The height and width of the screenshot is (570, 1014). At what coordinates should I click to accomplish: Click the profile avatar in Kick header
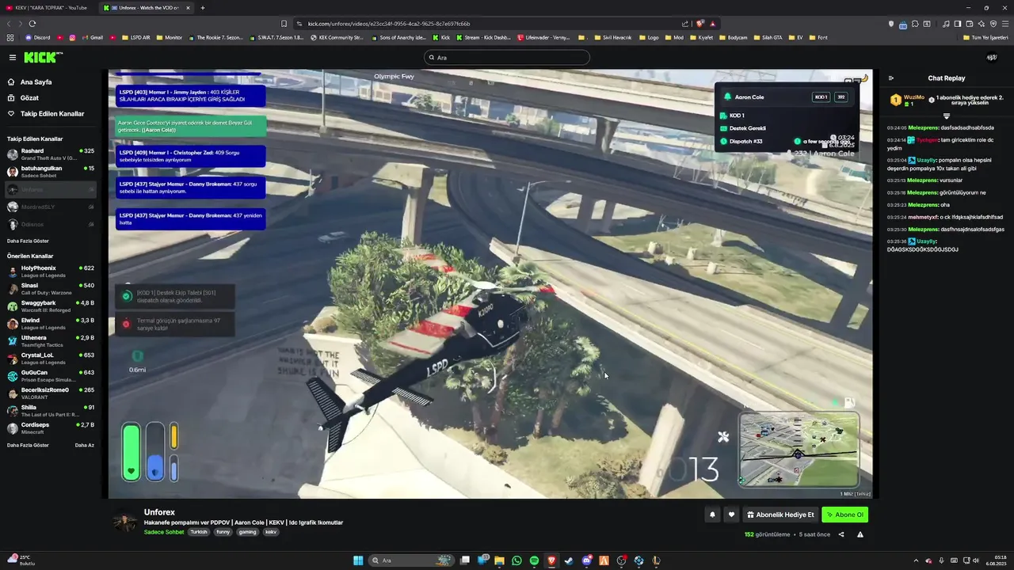click(992, 57)
